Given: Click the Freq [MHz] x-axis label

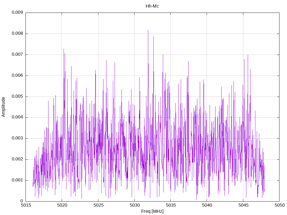Looking at the screenshot, I should click(152, 211).
